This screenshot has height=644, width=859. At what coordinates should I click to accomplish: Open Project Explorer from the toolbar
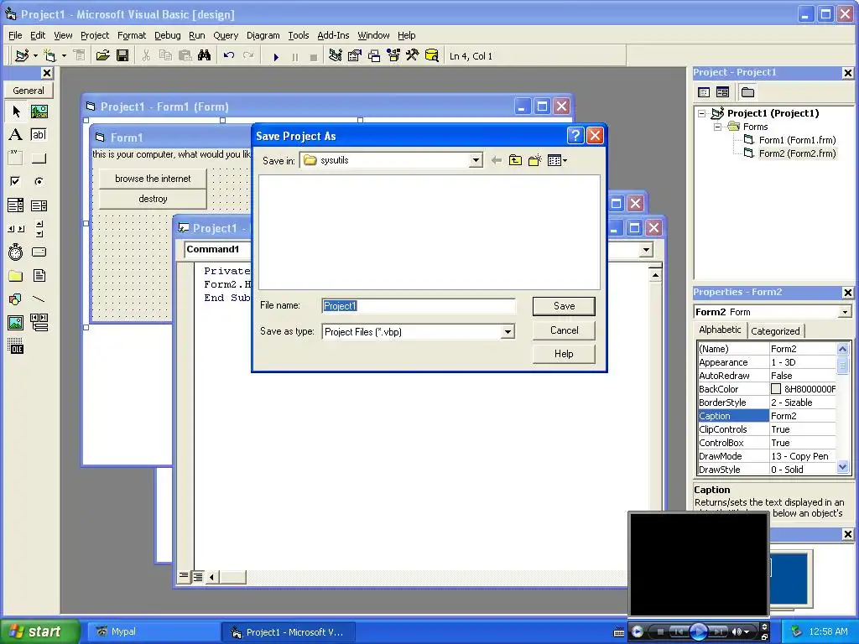(x=336, y=56)
